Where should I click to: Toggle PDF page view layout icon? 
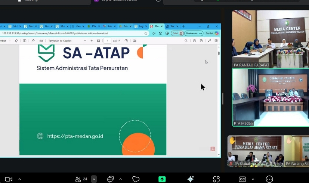tap(135, 41)
